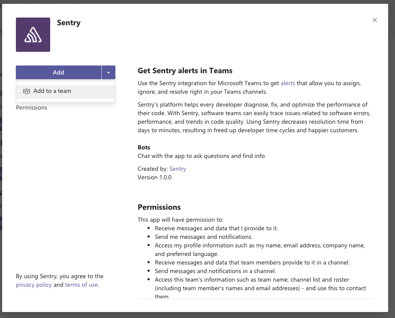Click the "Access my profile information" bullet

(x=259, y=245)
